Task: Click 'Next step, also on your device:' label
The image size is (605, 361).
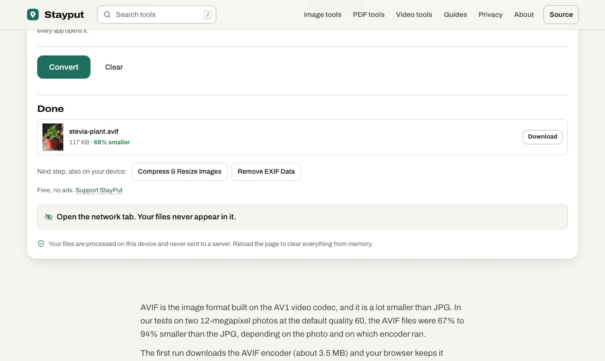Action: pyautogui.click(x=82, y=172)
